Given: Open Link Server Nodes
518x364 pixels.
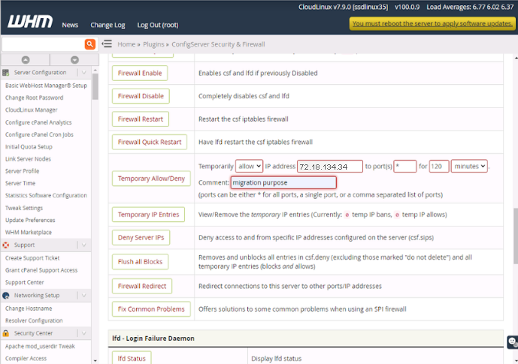Looking at the screenshot, I should pyautogui.click(x=28, y=159).
